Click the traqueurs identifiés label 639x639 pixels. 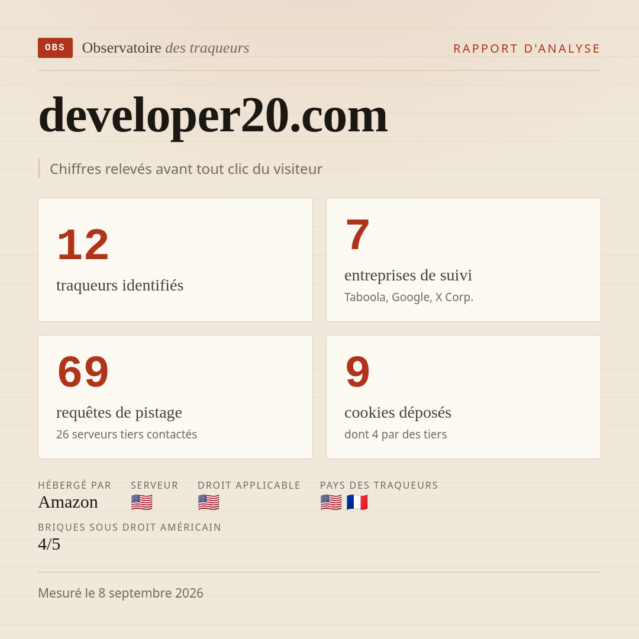pos(120,285)
